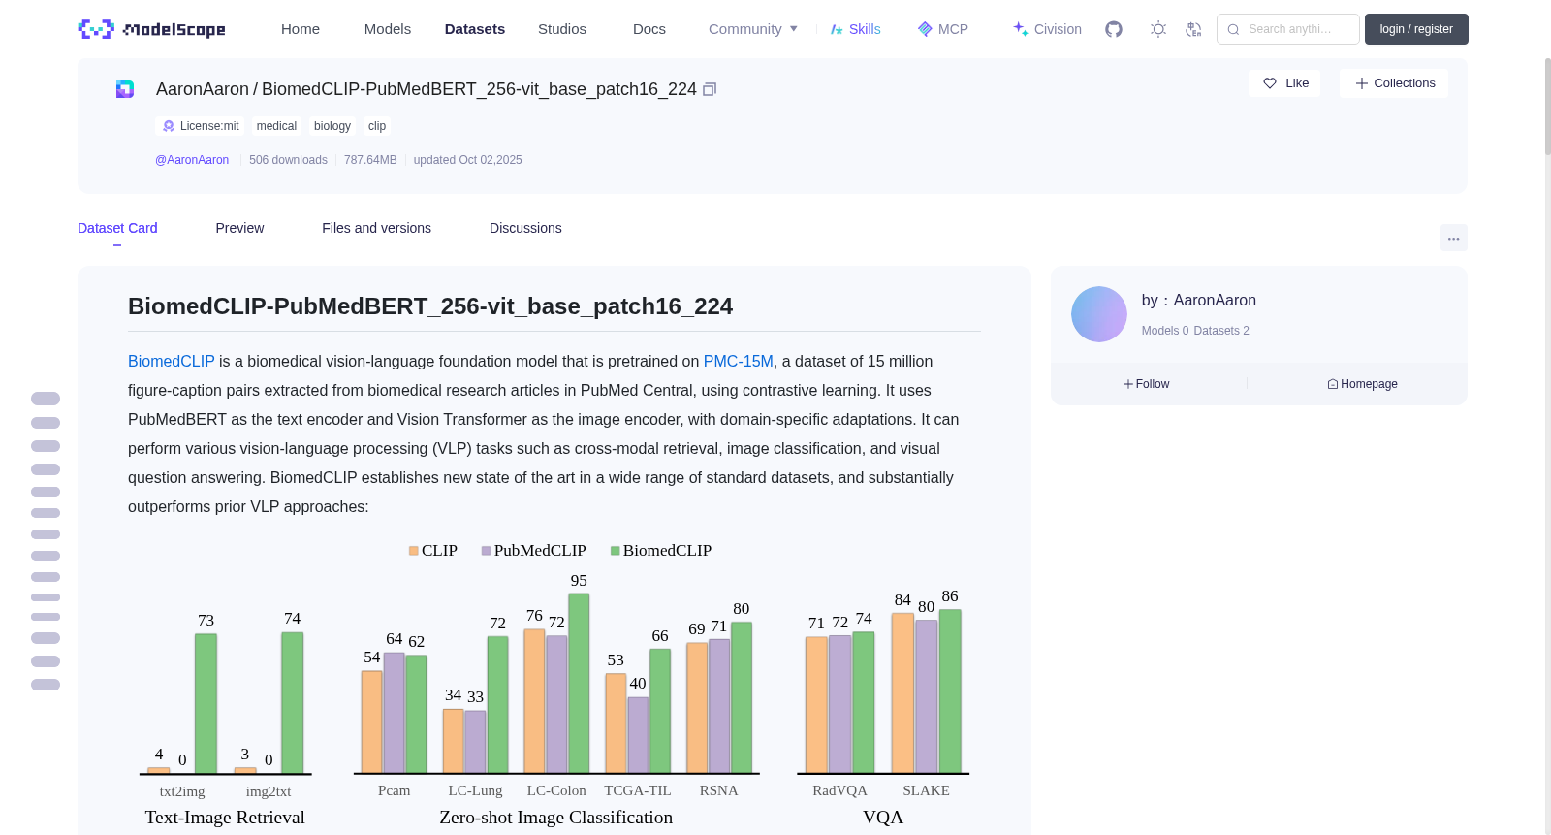Screen dimensions: 1551x835
Task: Open the @AaronAaron profile link
Action: tap(192, 160)
